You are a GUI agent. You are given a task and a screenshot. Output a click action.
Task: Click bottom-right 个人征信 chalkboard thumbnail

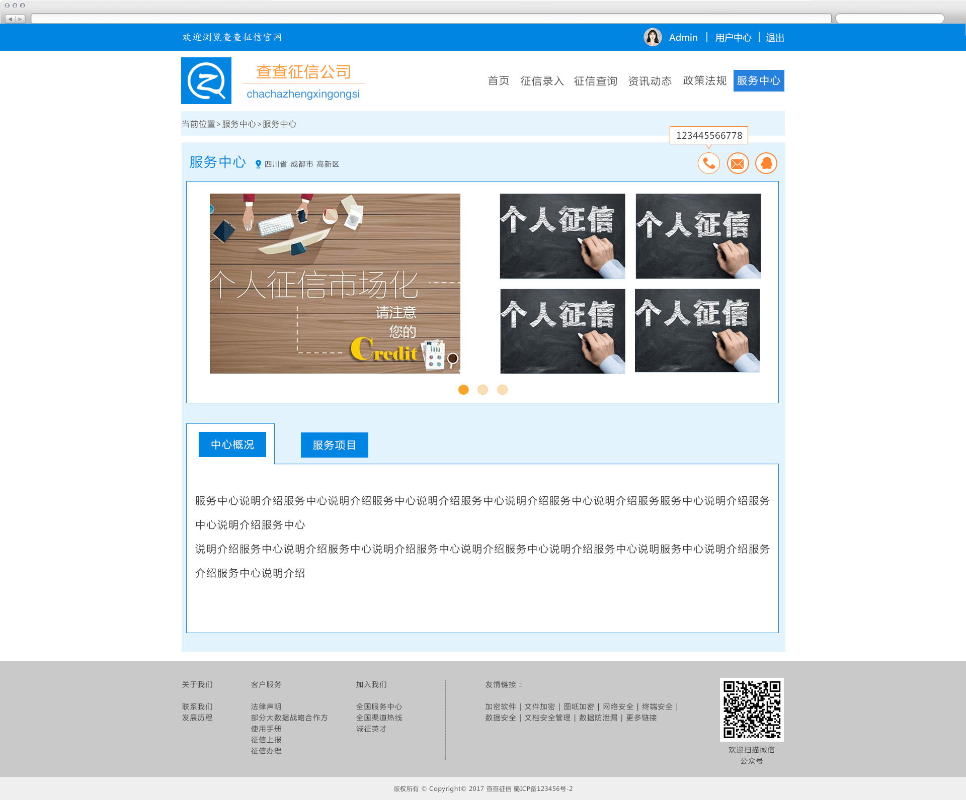[697, 330]
